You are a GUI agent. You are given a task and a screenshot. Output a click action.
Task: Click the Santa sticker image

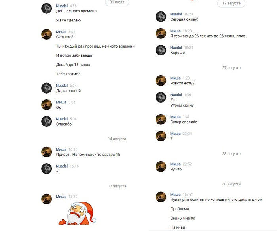77,213
